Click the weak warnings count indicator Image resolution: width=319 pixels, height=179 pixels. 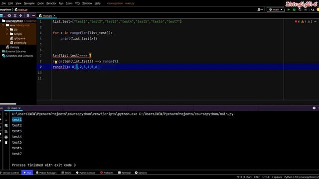pyautogui.click(x=310, y=21)
